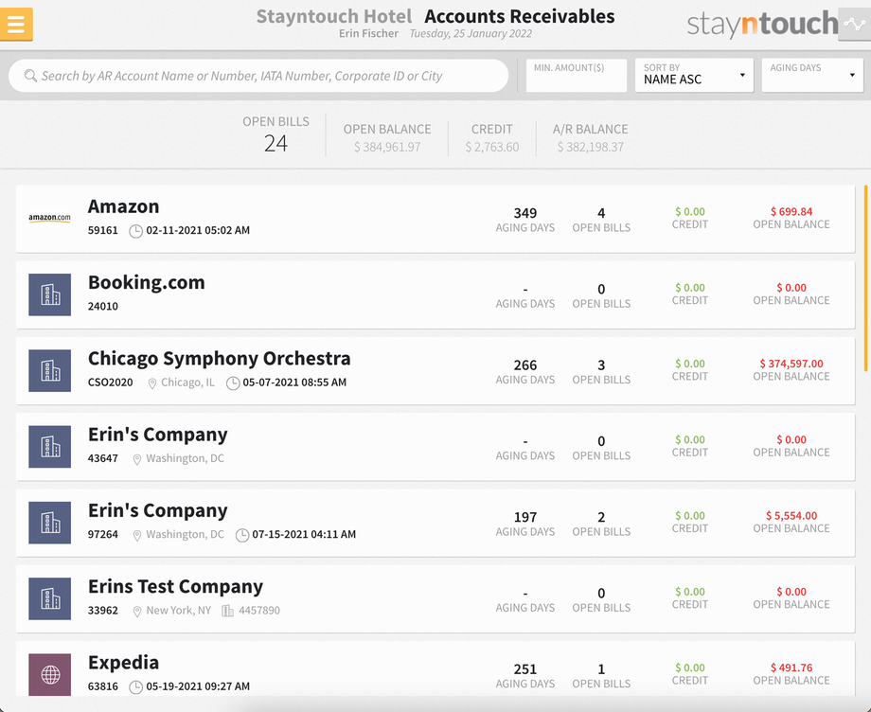Open Erins Test Company account
The height and width of the screenshot is (712, 871).
point(435,599)
